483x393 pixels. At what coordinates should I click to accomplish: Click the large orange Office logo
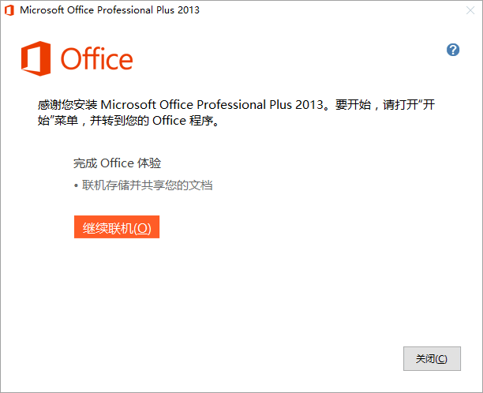(x=77, y=58)
